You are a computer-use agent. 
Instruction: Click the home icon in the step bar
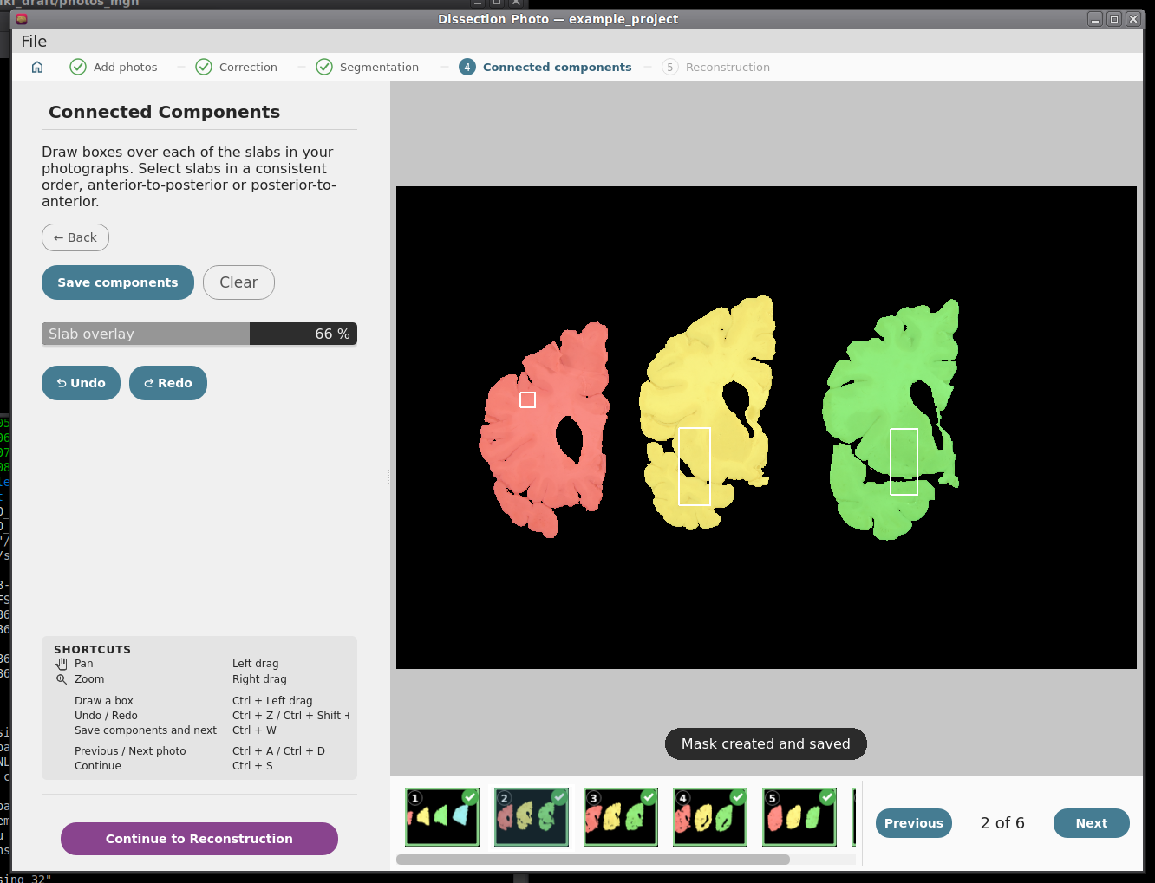[37, 67]
